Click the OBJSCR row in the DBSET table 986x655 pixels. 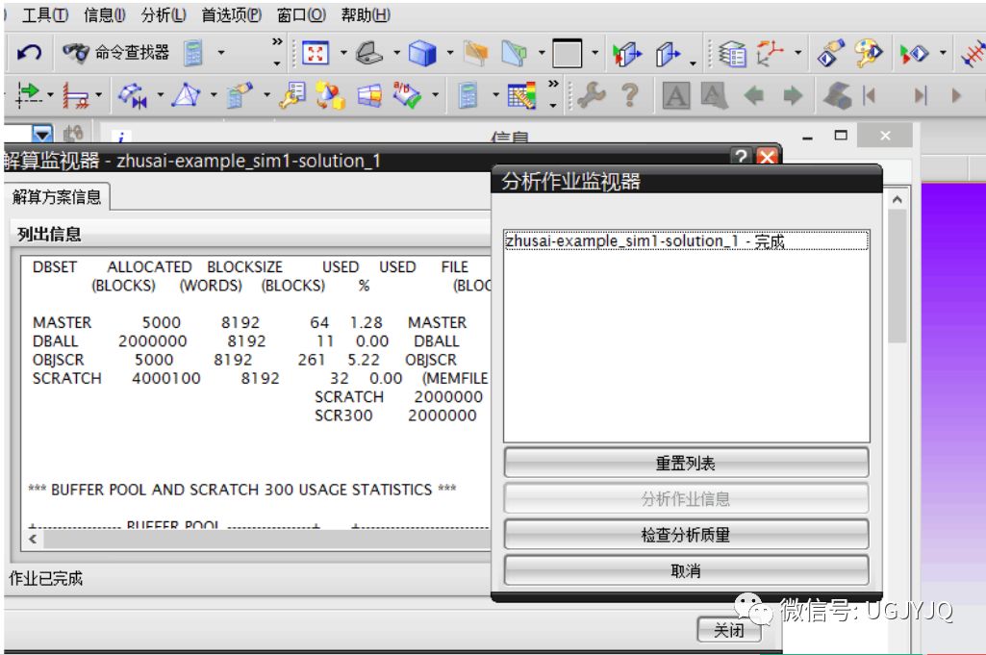coord(244,360)
